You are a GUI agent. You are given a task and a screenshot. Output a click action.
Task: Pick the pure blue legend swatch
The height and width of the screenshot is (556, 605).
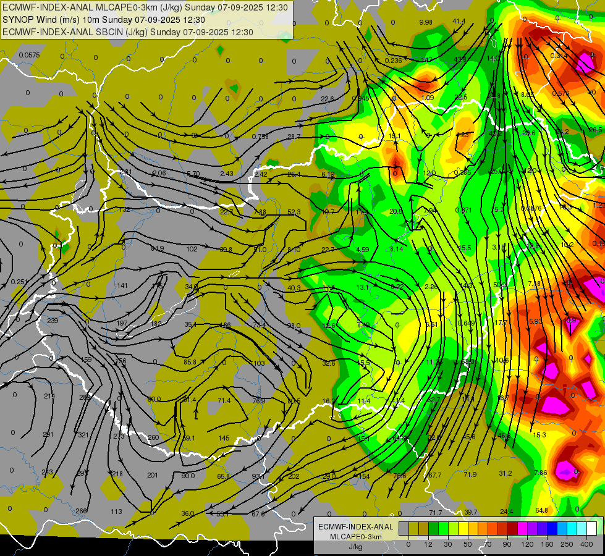(x=552, y=529)
